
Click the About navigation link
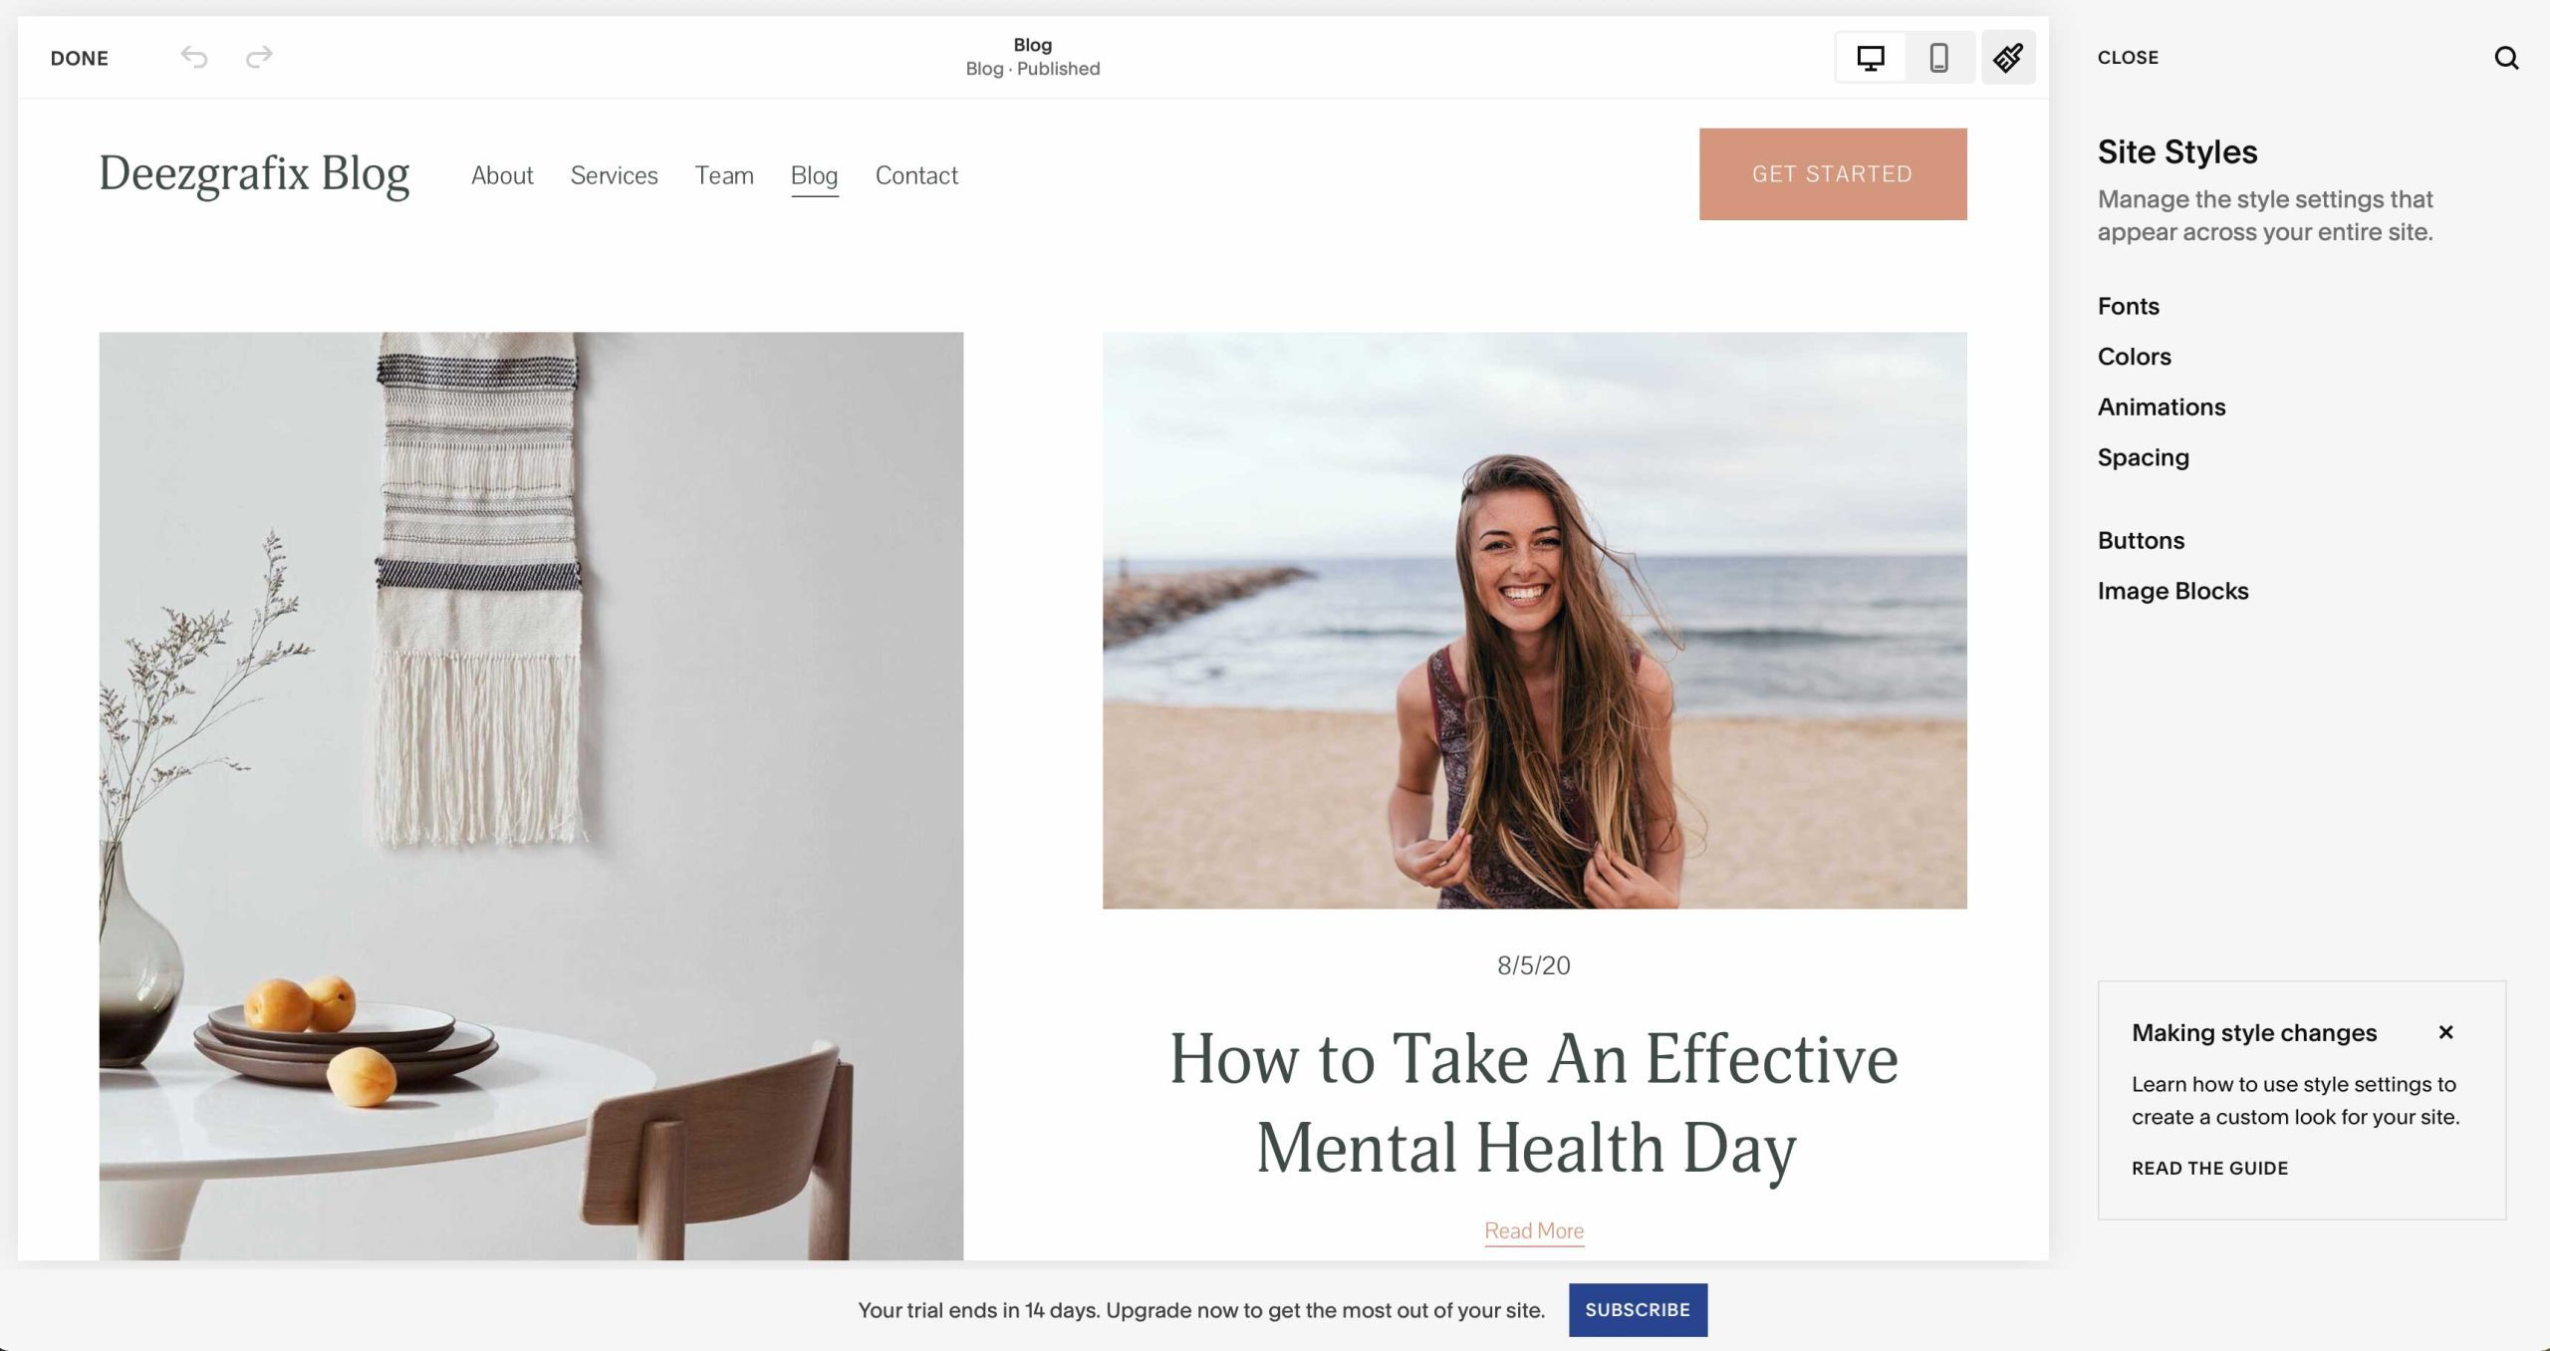pos(501,175)
